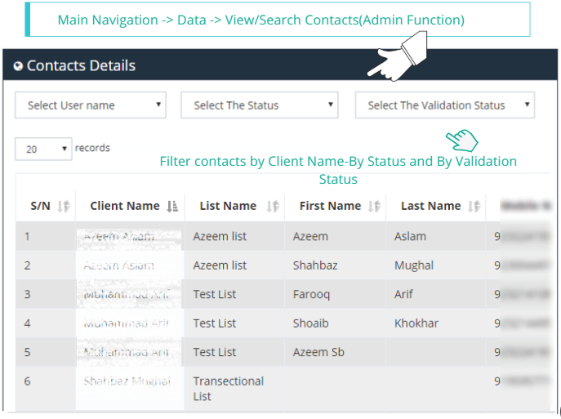The image size is (561, 419).
Task: Click Shahbaz first name in row 2
Action: pyautogui.click(x=315, y=265)
